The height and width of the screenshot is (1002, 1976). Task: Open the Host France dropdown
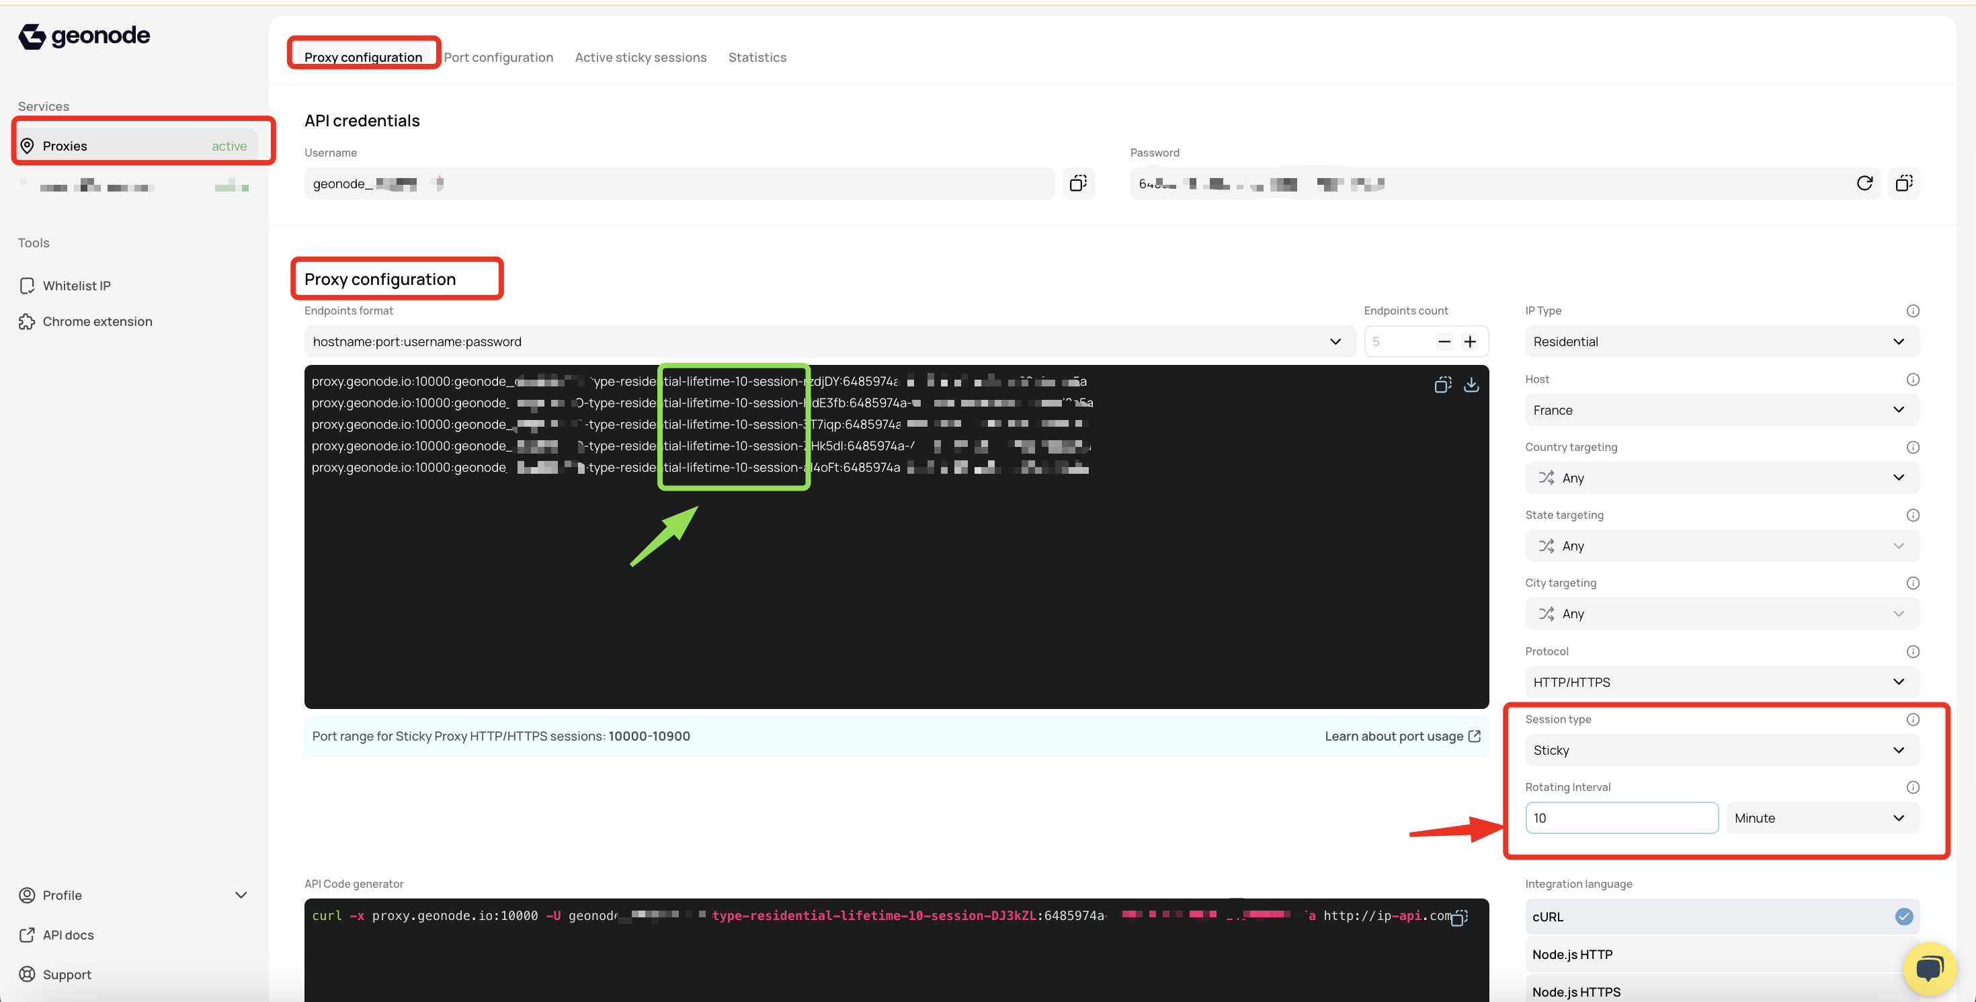1721,410
